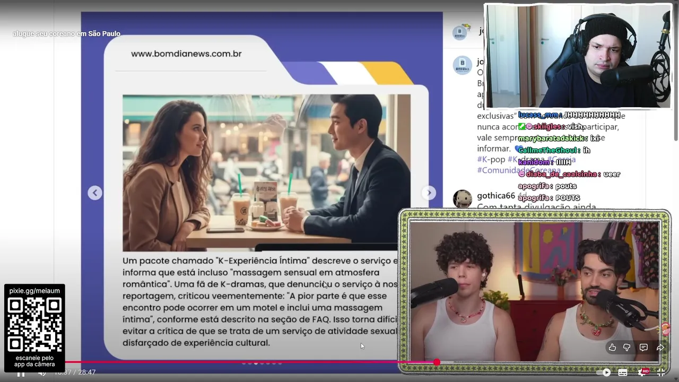Click the pixie.gg/meiaum QR code
This screenshot has width=679, height=382.
tap(35, 325)
